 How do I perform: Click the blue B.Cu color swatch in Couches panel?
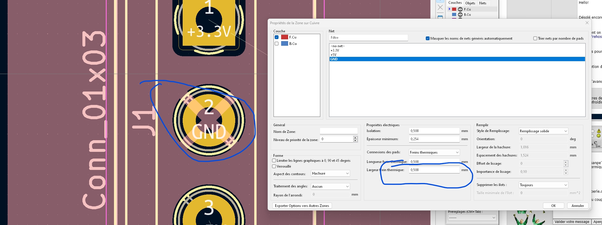(x=454, y=15)
